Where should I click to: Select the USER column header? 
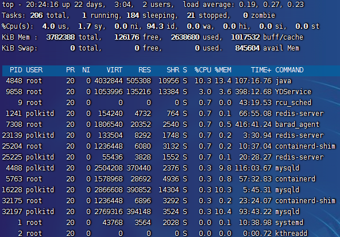tap(34, 70)
